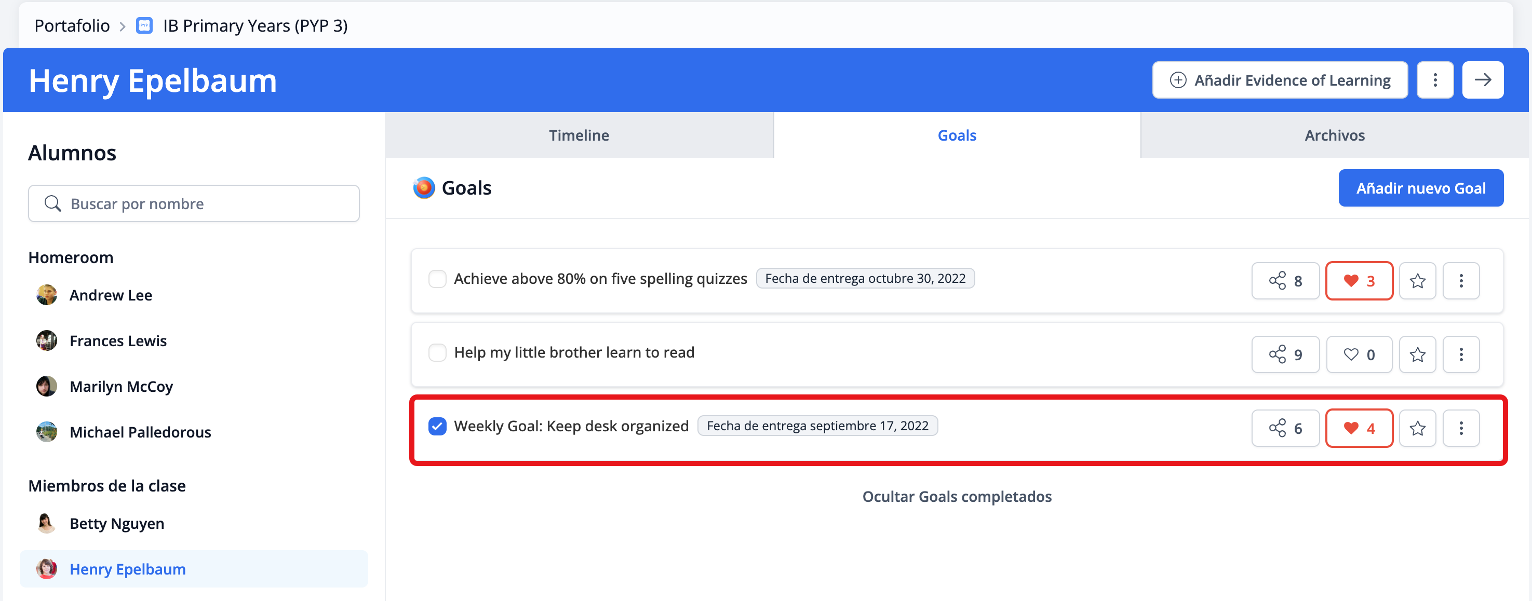
Task: Click Añadir nuevo Goal button
Action: point(1420,188)
